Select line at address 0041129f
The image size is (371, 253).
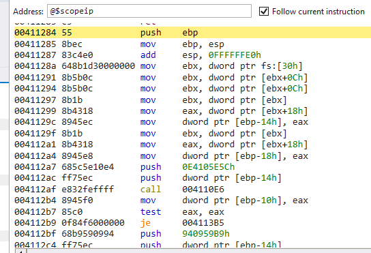coord(192,133)
